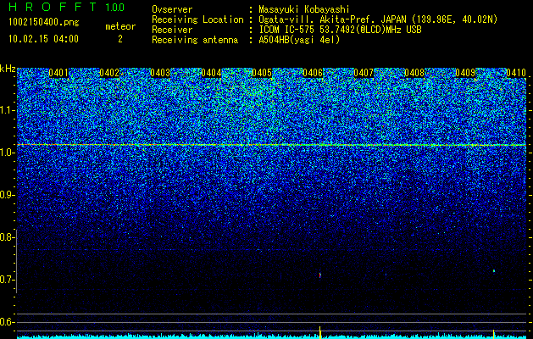533x339 pixels.
Task: Click the kHz axis unit label
Action: (8, 69)
